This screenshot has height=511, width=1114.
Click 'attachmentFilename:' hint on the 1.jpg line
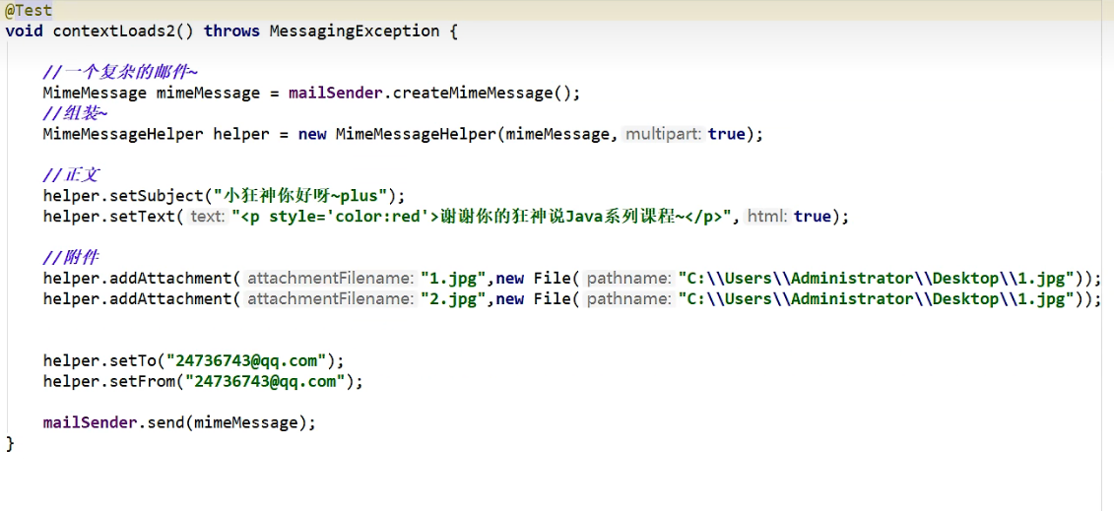pos(330,279)
